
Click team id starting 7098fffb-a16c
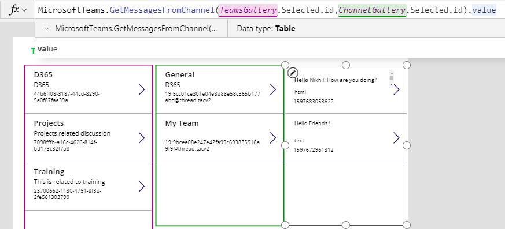point(65,145)
